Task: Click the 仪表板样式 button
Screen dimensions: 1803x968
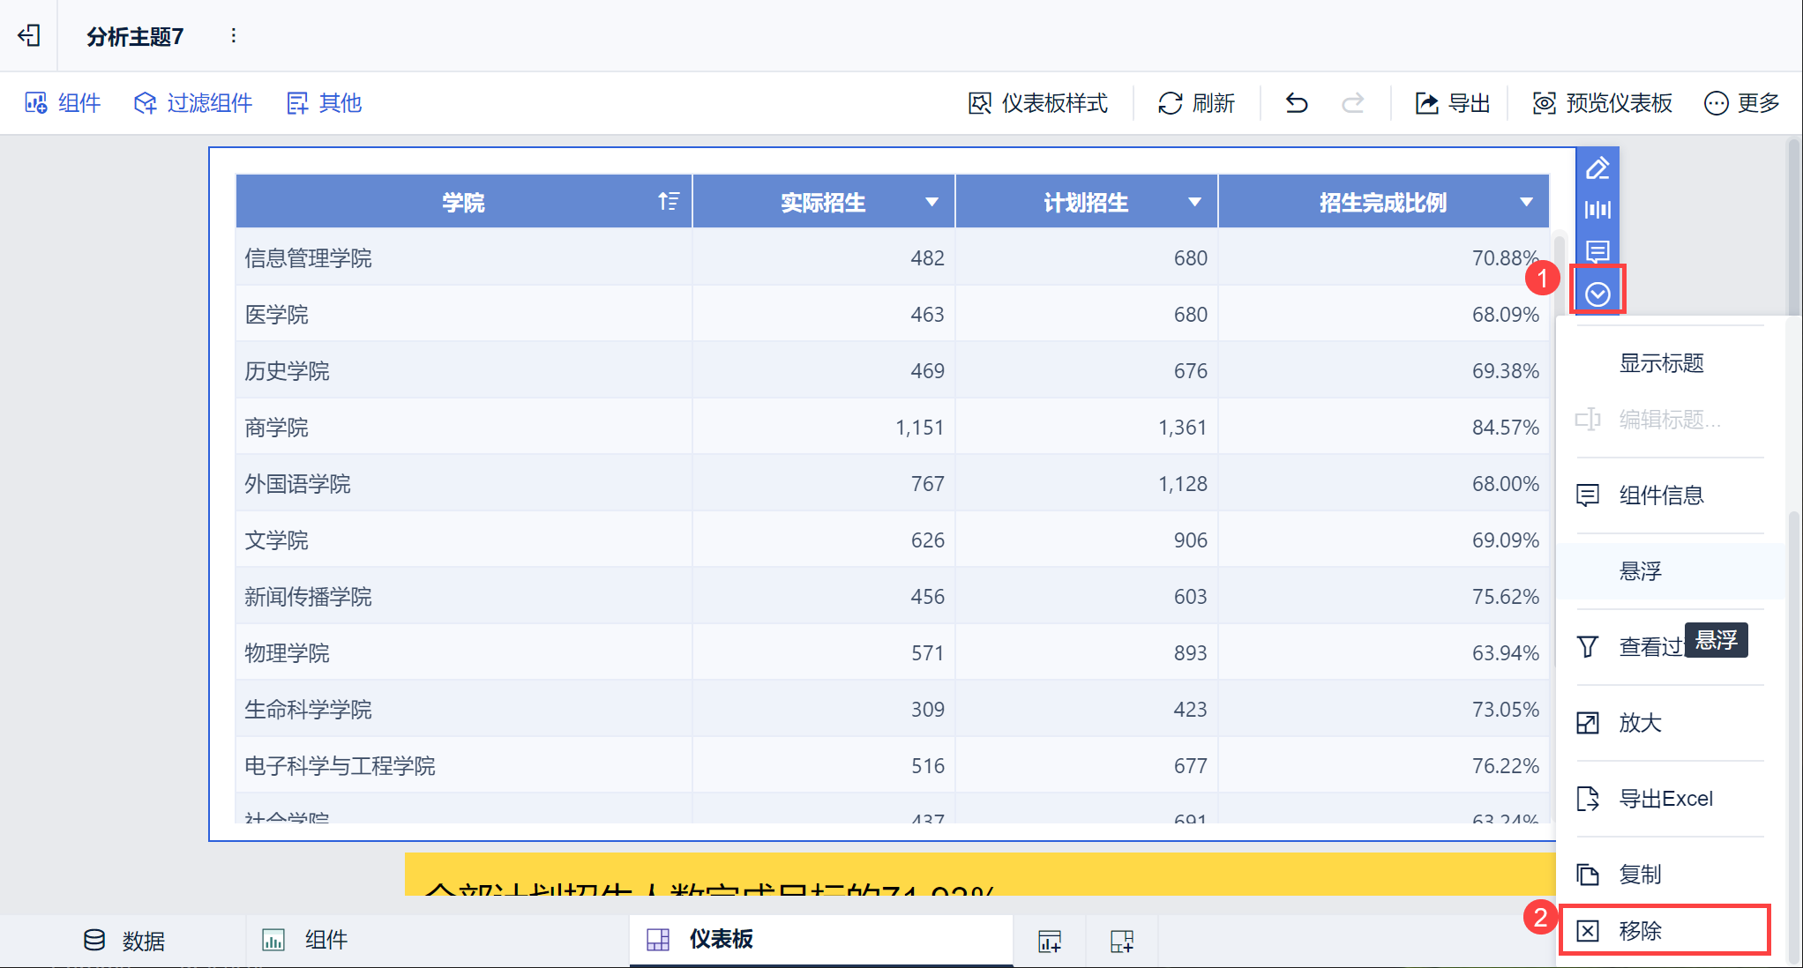Action: click(x=1038, y=103)
